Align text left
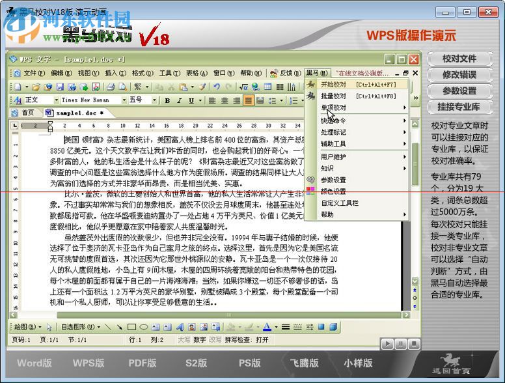 [212, 100]
